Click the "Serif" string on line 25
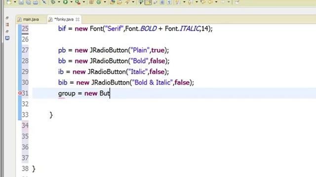 click(114, 29)
